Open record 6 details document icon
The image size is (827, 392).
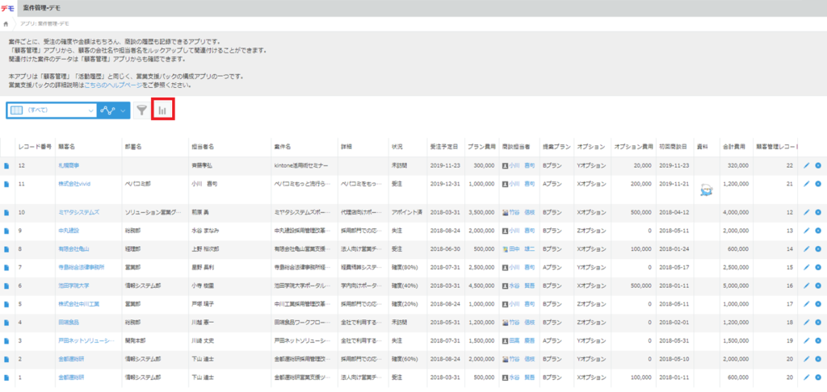[6, 286]
